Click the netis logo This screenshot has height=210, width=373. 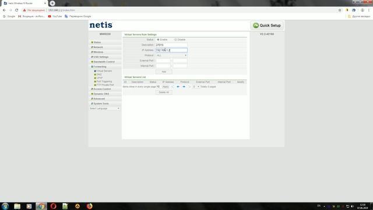point(101,25)
